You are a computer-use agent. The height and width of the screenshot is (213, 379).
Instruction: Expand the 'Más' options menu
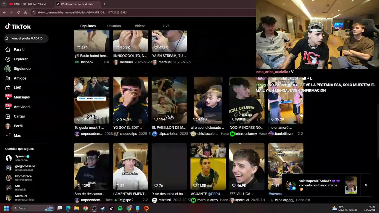17,135
